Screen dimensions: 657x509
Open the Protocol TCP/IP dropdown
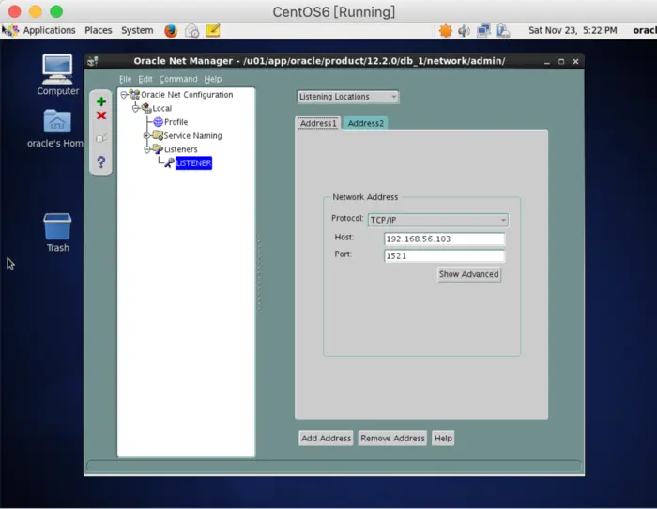[x=438, y=220]
